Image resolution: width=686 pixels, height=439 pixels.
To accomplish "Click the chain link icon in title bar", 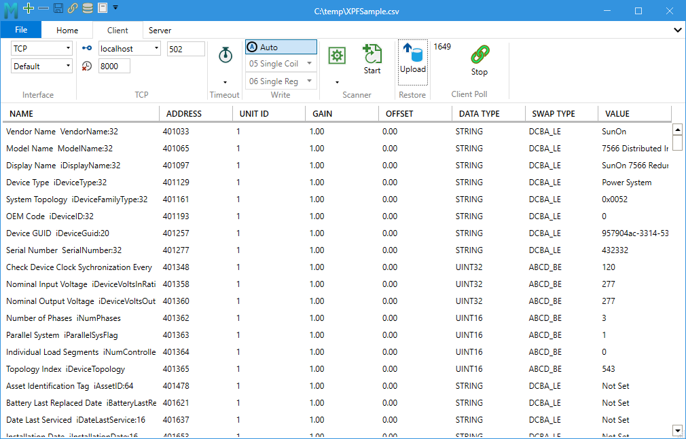I will [x=73, y=8].
